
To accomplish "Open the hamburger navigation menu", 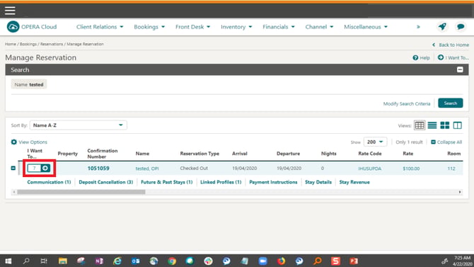I will [10, 11].
